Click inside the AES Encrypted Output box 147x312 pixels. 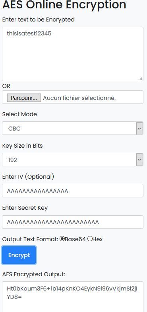73,296
